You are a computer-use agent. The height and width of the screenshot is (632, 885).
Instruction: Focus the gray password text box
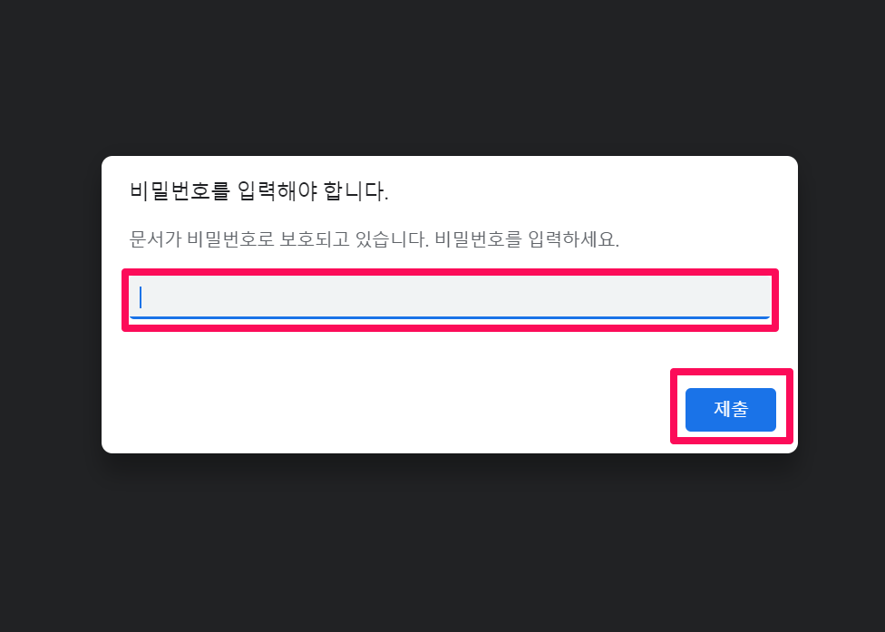450,297
